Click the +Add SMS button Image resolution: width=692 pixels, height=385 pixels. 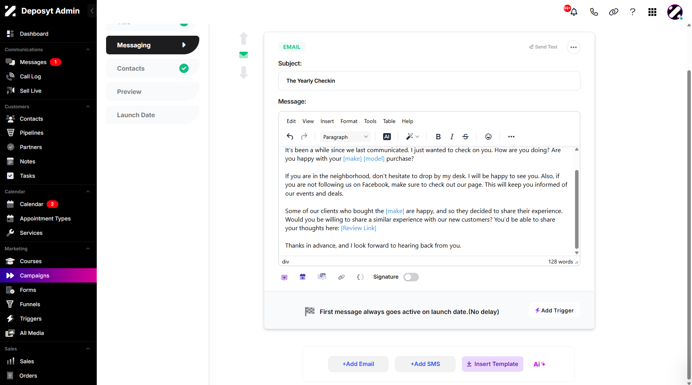[425, 364]
